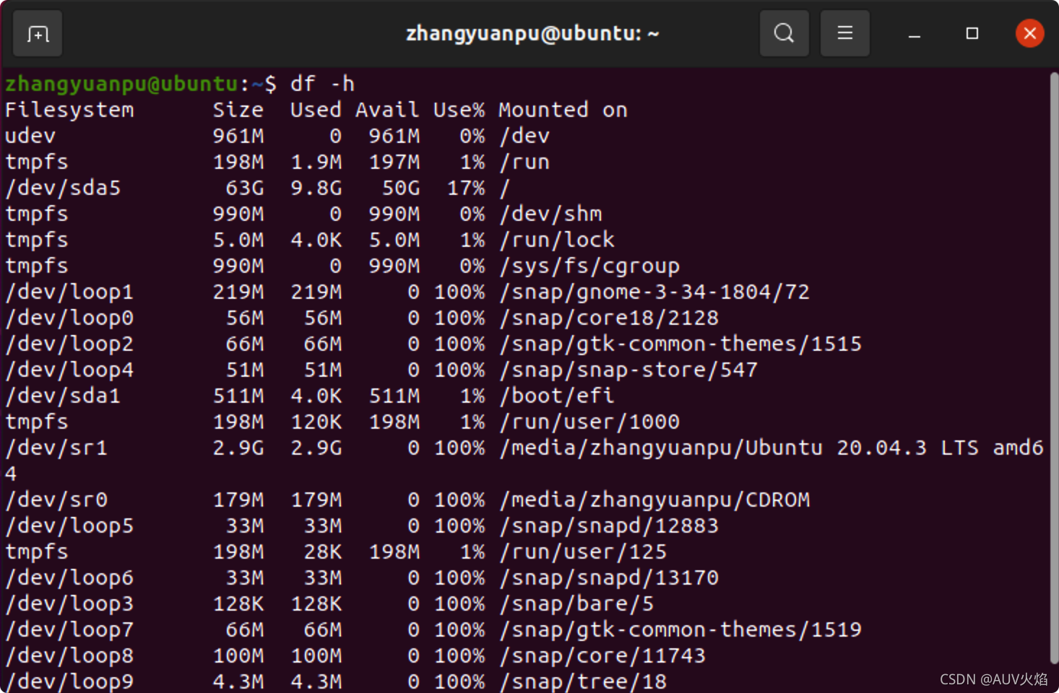Click the /dev/sr1 filesystem name
Screen dimensions: 1059x693
coord(56,448)
